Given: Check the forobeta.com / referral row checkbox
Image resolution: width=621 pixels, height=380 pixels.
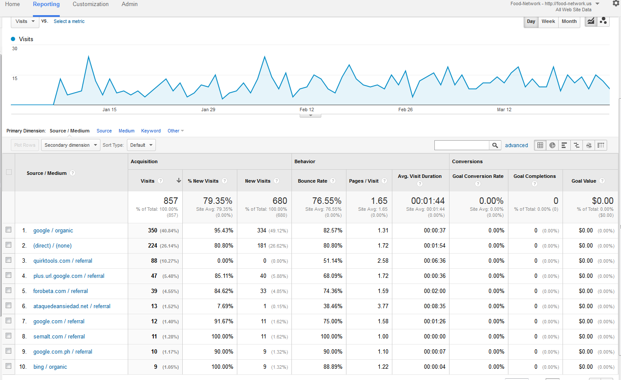Looking at the screenshot, I should tap(9, 290).
